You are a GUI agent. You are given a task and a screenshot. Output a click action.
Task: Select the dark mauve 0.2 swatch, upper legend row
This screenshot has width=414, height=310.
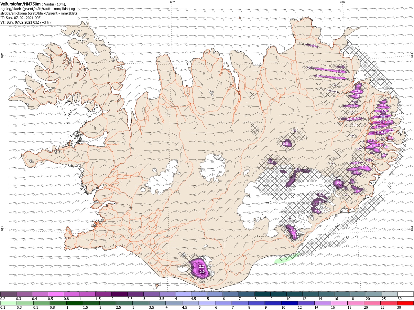tap(8, 294)
